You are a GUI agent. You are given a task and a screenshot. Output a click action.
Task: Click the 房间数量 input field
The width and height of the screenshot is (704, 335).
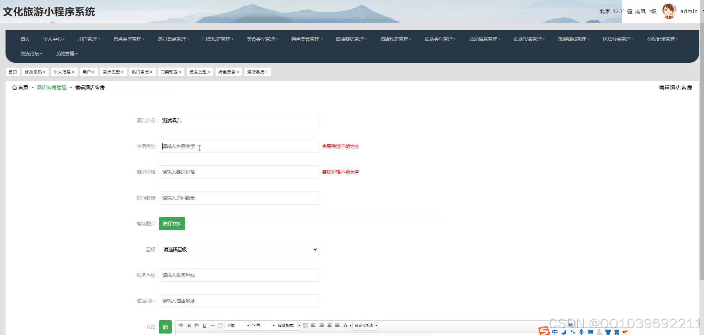tap(239, 198)
